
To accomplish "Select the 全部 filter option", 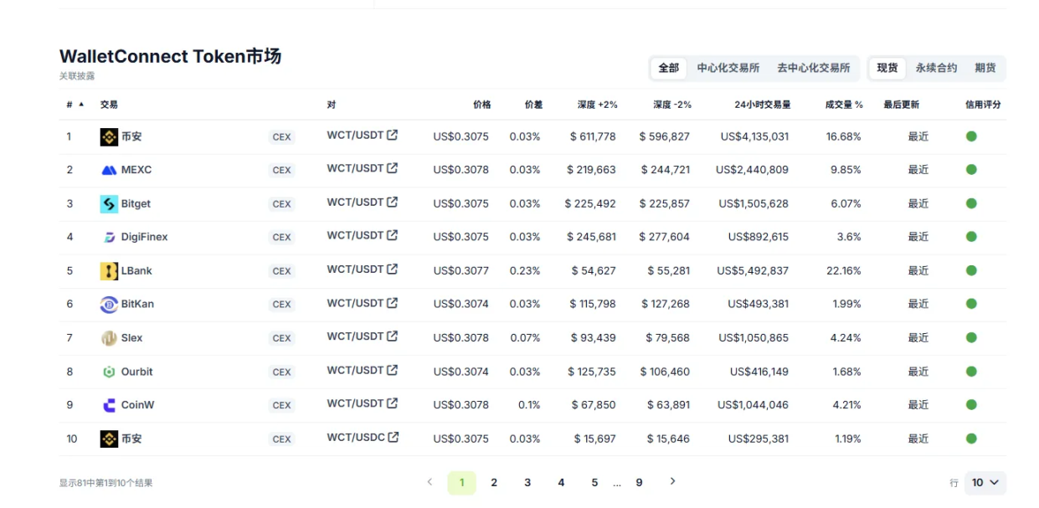I will coord(668,68).
